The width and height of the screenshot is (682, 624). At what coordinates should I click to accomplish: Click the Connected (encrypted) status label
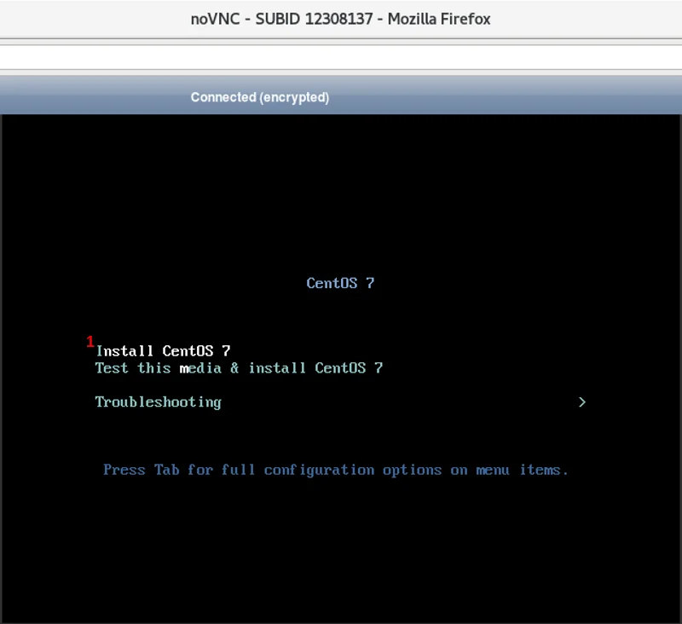(x=260, y=97)
